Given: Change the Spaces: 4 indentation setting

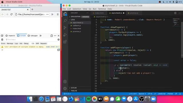Looking at the screenshot, I should click(142, 94).
